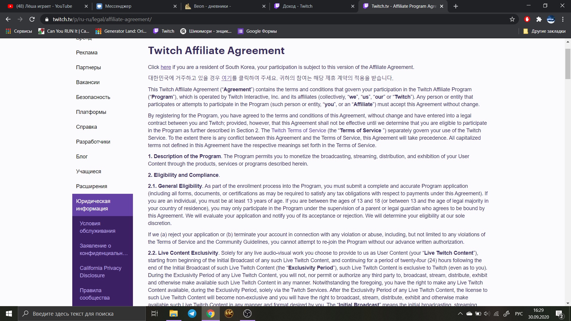571x321 pixels.
Task: Open a new tab with the plus button
Action: pyautogui.click(x=456, y=6)
